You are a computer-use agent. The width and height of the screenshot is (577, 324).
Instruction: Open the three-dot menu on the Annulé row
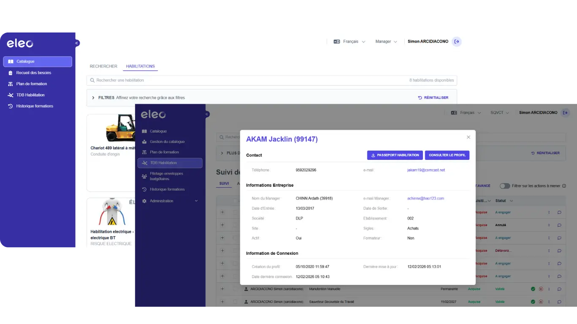[549, 225]
